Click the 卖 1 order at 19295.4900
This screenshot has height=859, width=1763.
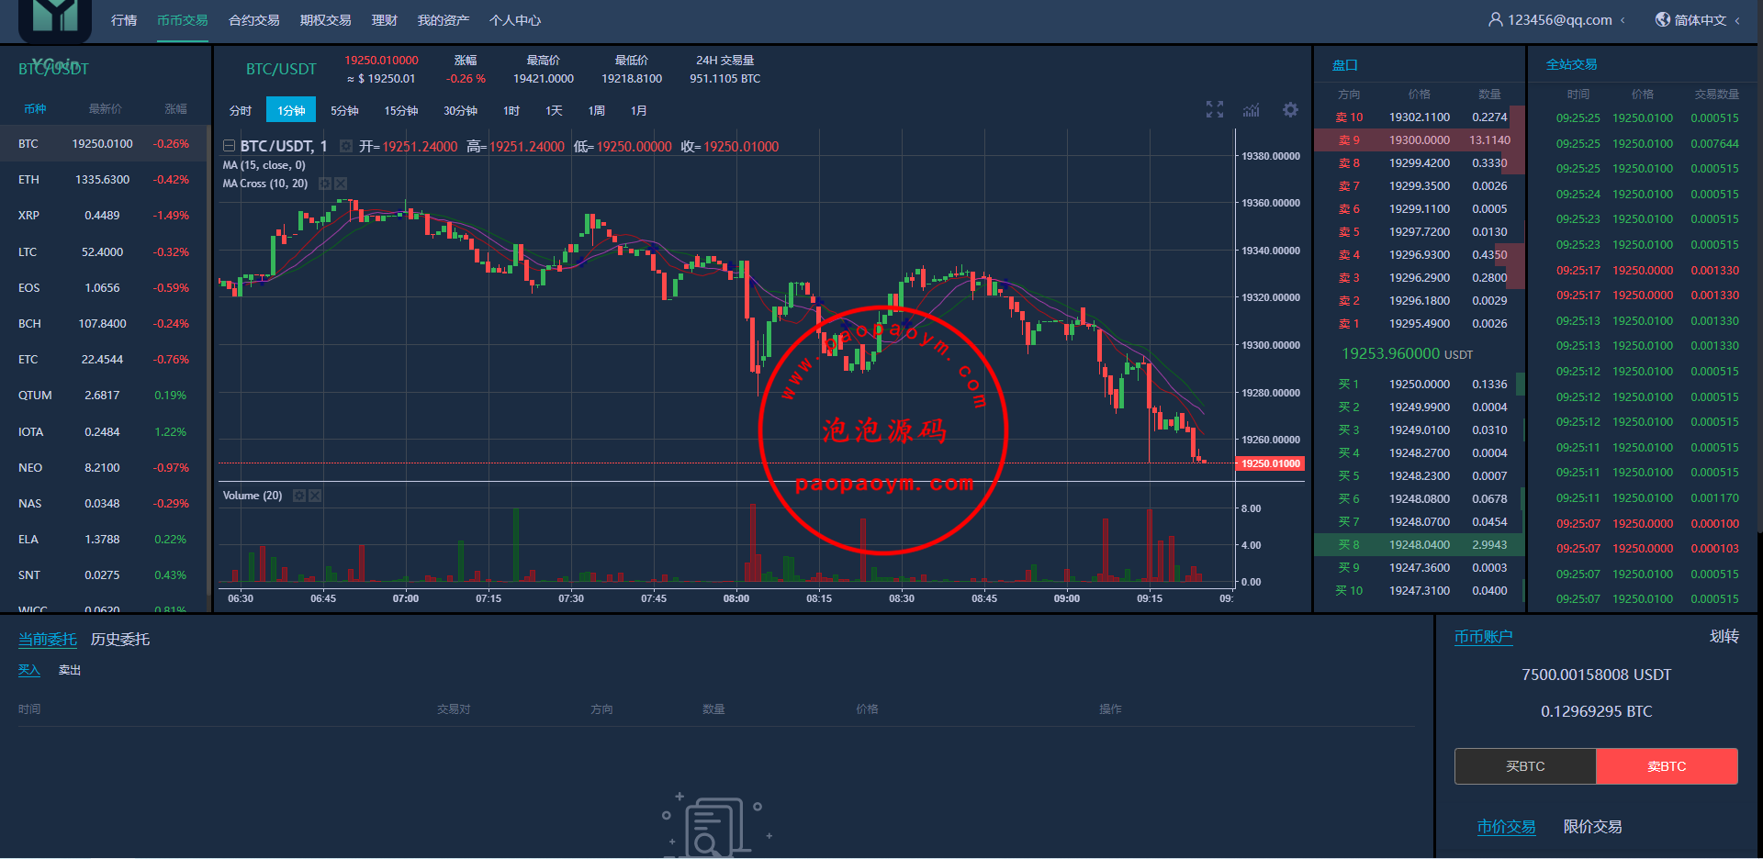click(x=1420, y=323)
